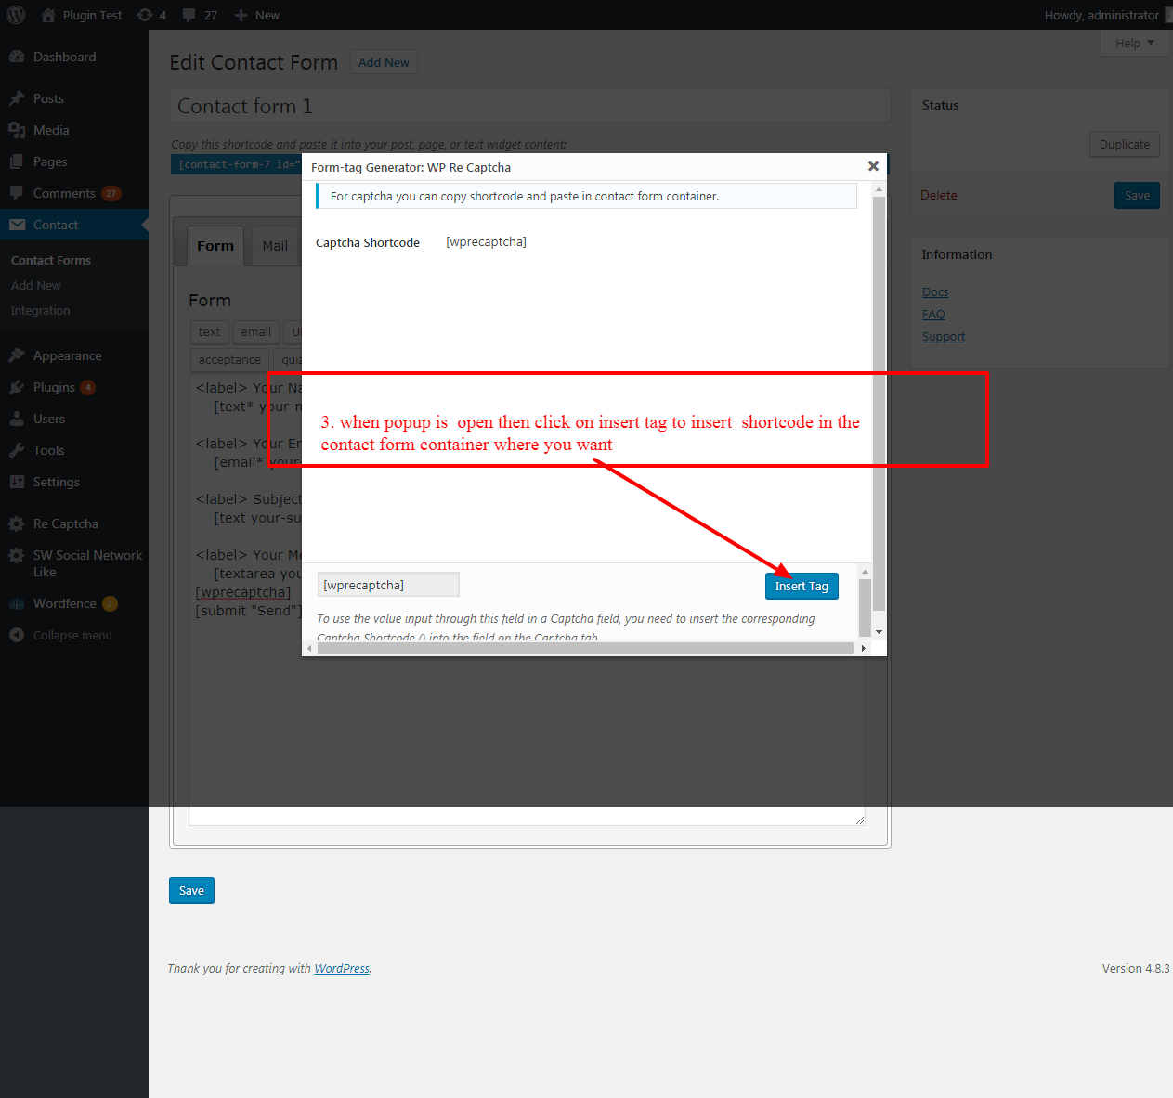
Task: Click the Version 4.8.3 footer text
Action: coord(1135,968)
